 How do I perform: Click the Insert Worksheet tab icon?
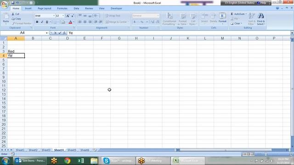coord(95,150)
